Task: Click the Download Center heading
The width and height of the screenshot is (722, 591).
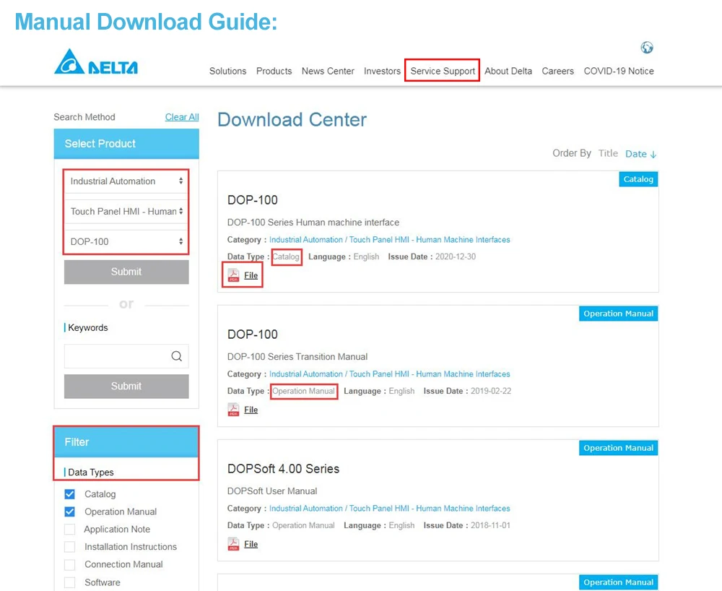Action: pos(292,120)
